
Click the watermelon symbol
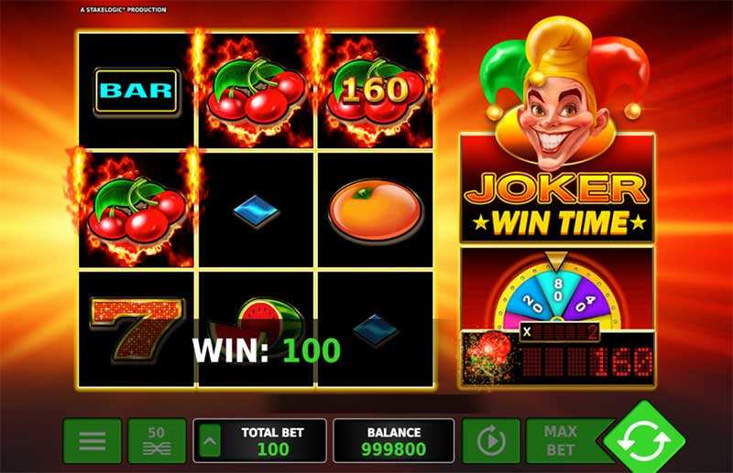(x=257, y=320)
